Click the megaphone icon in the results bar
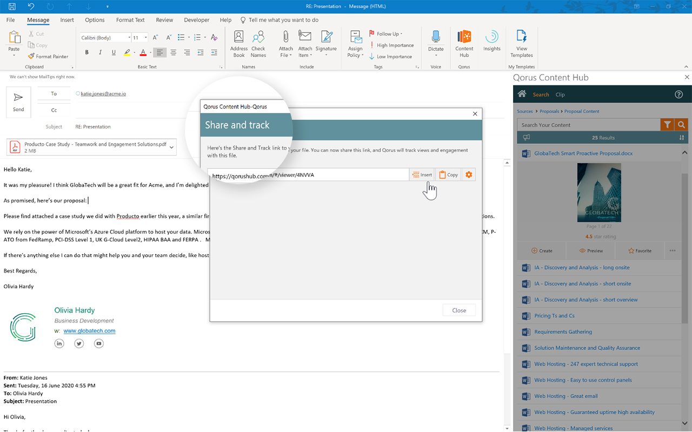 tap(527, 138)
